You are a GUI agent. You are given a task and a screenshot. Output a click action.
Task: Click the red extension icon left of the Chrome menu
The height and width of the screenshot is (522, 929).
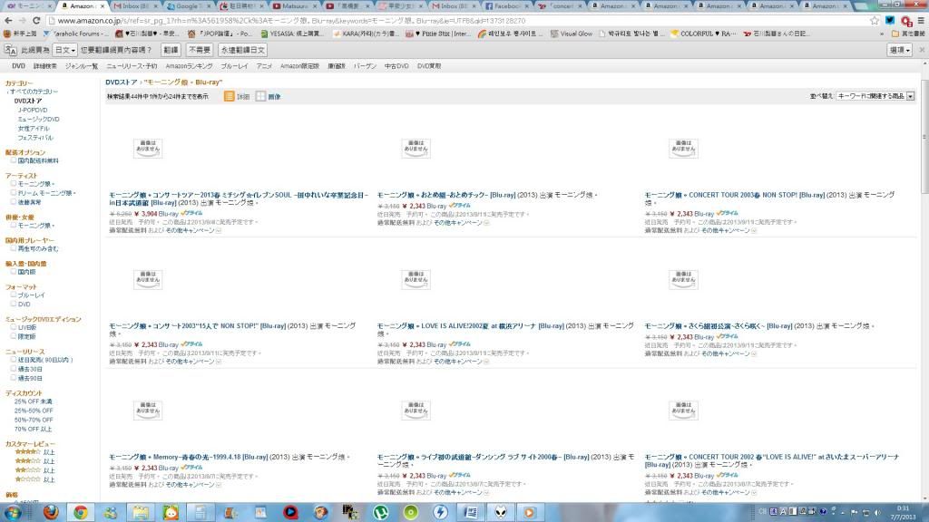click(x=906, y=21)
